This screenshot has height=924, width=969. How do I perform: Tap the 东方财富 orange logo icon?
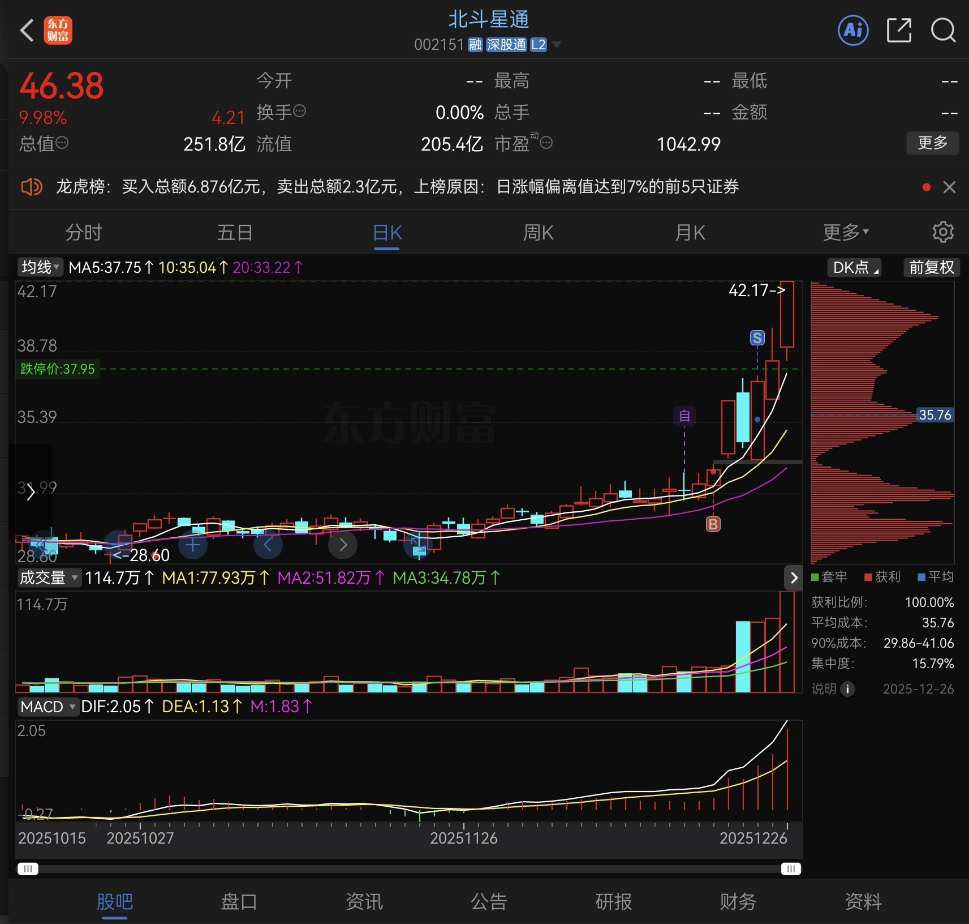pos(58,30)
